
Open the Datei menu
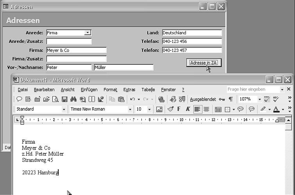tap(23, 90)
